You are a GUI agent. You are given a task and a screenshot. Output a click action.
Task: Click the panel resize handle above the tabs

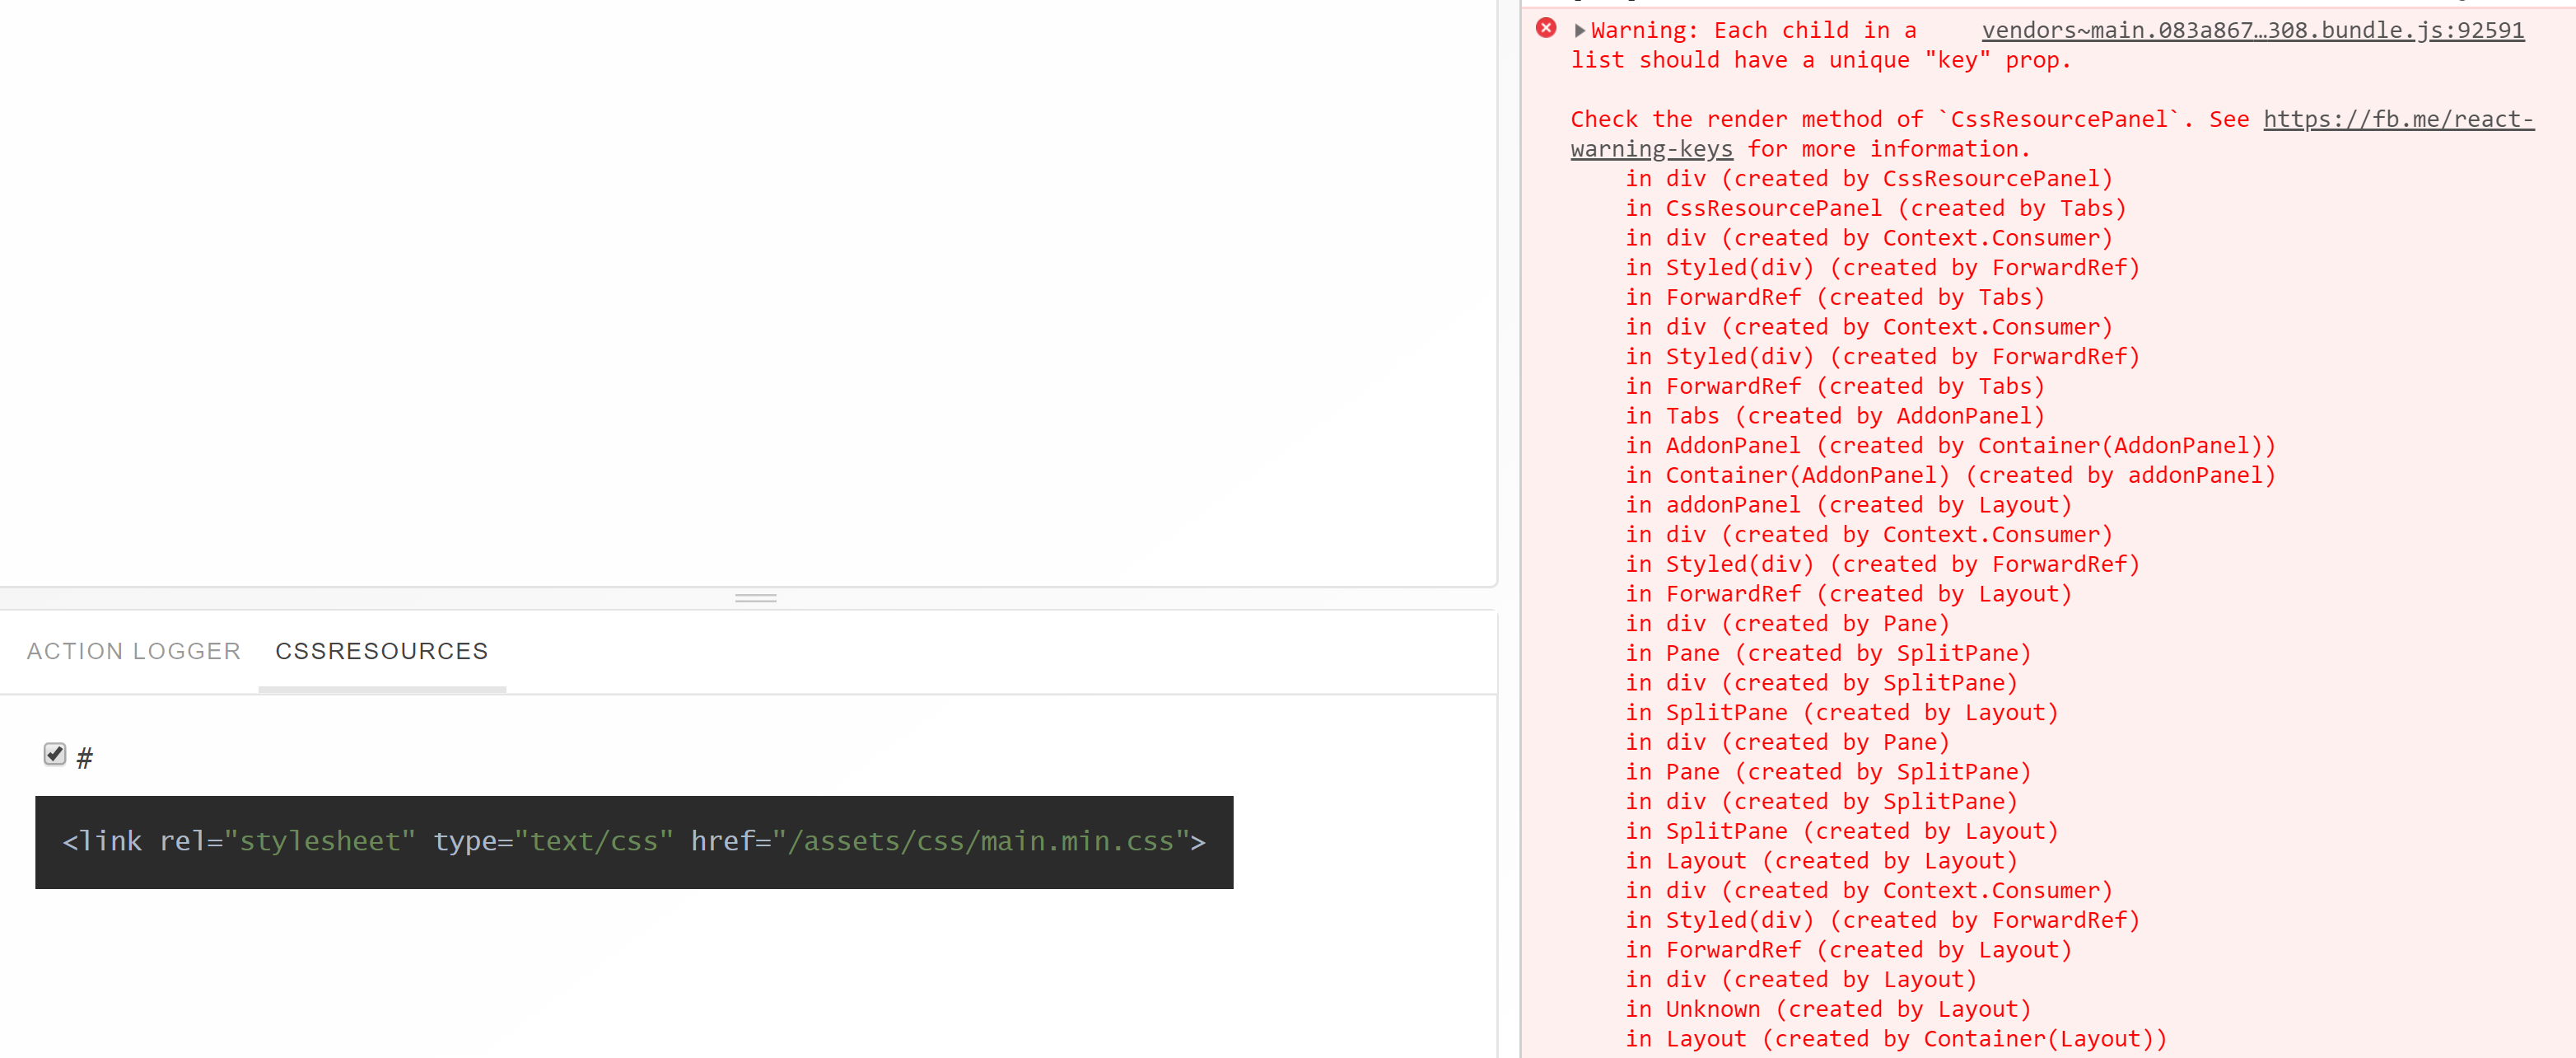pyautogui.click(x=756, y=597)
